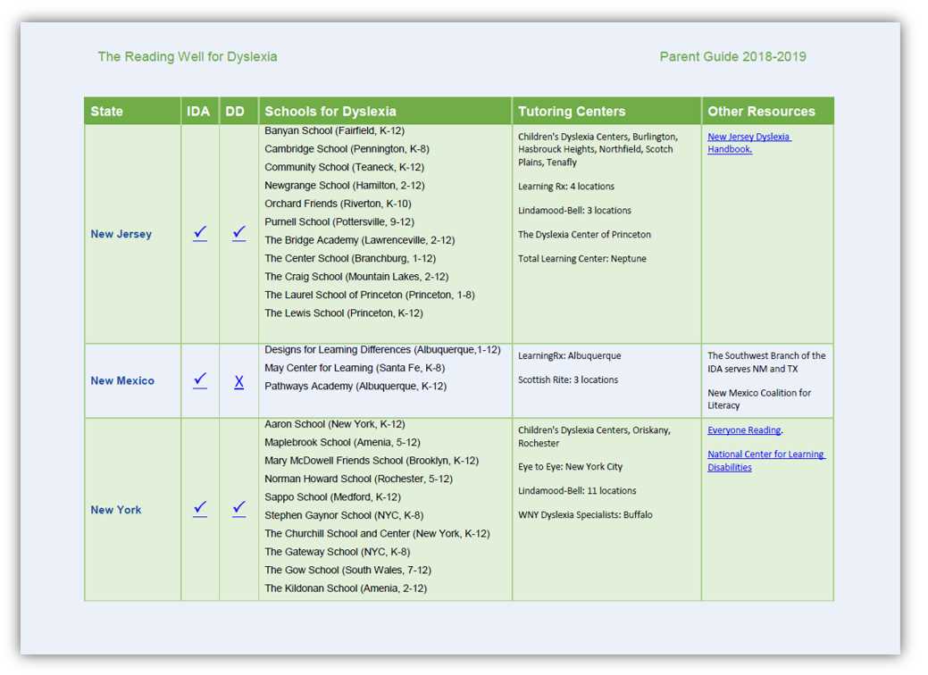Select the New Jersey state name
This screenshot has width=928, height=675.
tap(121, 234)
